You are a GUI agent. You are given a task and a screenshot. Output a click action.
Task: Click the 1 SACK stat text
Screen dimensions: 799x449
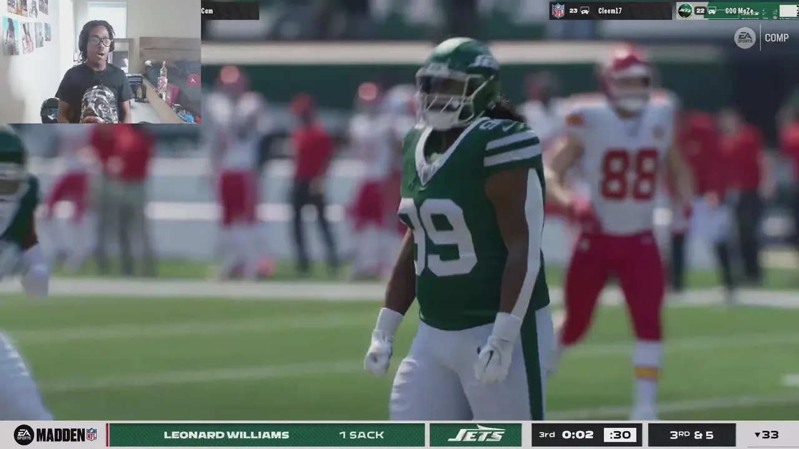[x=361, y=435]
